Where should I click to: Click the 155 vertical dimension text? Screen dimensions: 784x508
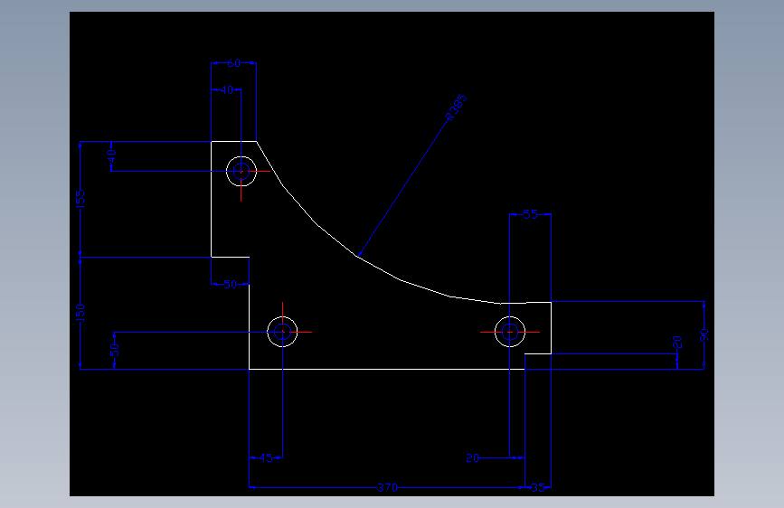pos(80,199)
